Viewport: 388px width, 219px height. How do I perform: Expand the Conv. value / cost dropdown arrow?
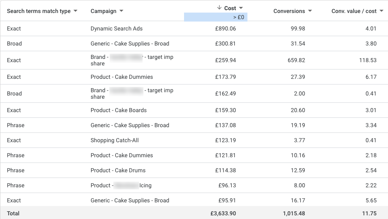point(381,11)
